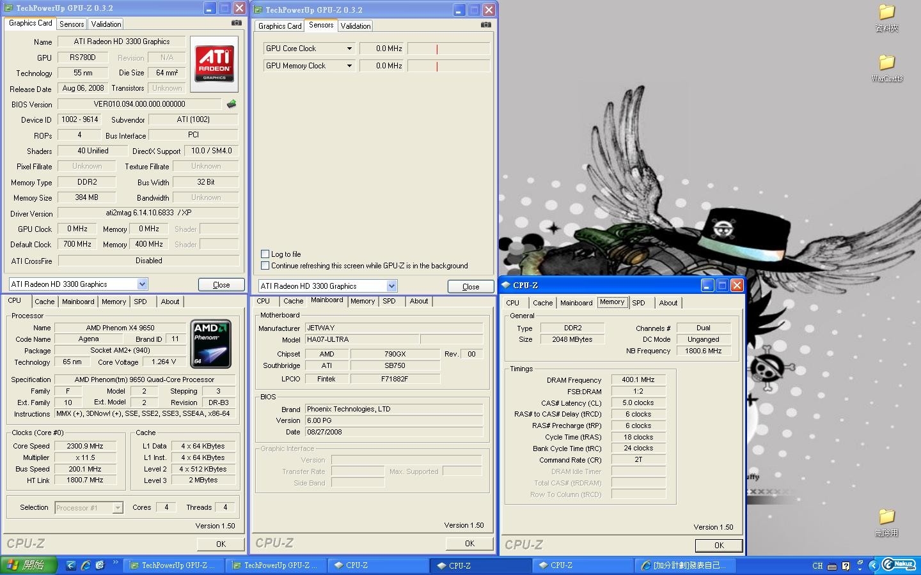The height and width of the screenshot is (575, 921).
Task: Open the graphics card selector in the GPU-Z Graphics Card window
Action: pos(142,284)
